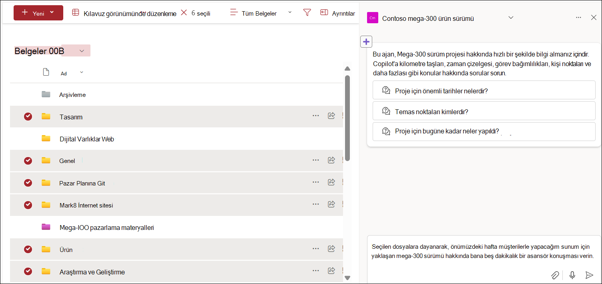Share the Genel folder
The image size is (602, 284).
click(x=331, y=160)
